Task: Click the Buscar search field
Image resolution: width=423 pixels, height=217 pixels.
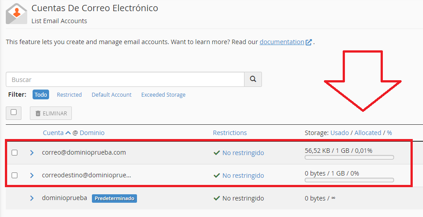Action: point(125,79)
